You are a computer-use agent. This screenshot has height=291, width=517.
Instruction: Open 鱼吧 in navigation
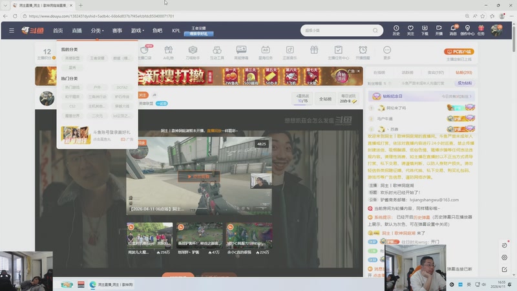coord(157,30)
